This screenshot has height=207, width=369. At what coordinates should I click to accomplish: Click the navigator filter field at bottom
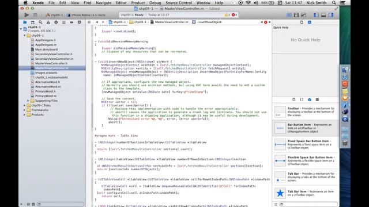tap(60, 205)
